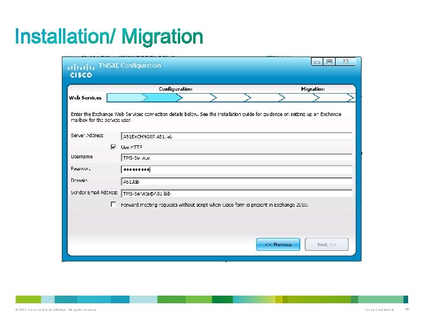Close the TMSXE Configuration window
Viewport: 424px width, 318px height.
tap(346, 62)
